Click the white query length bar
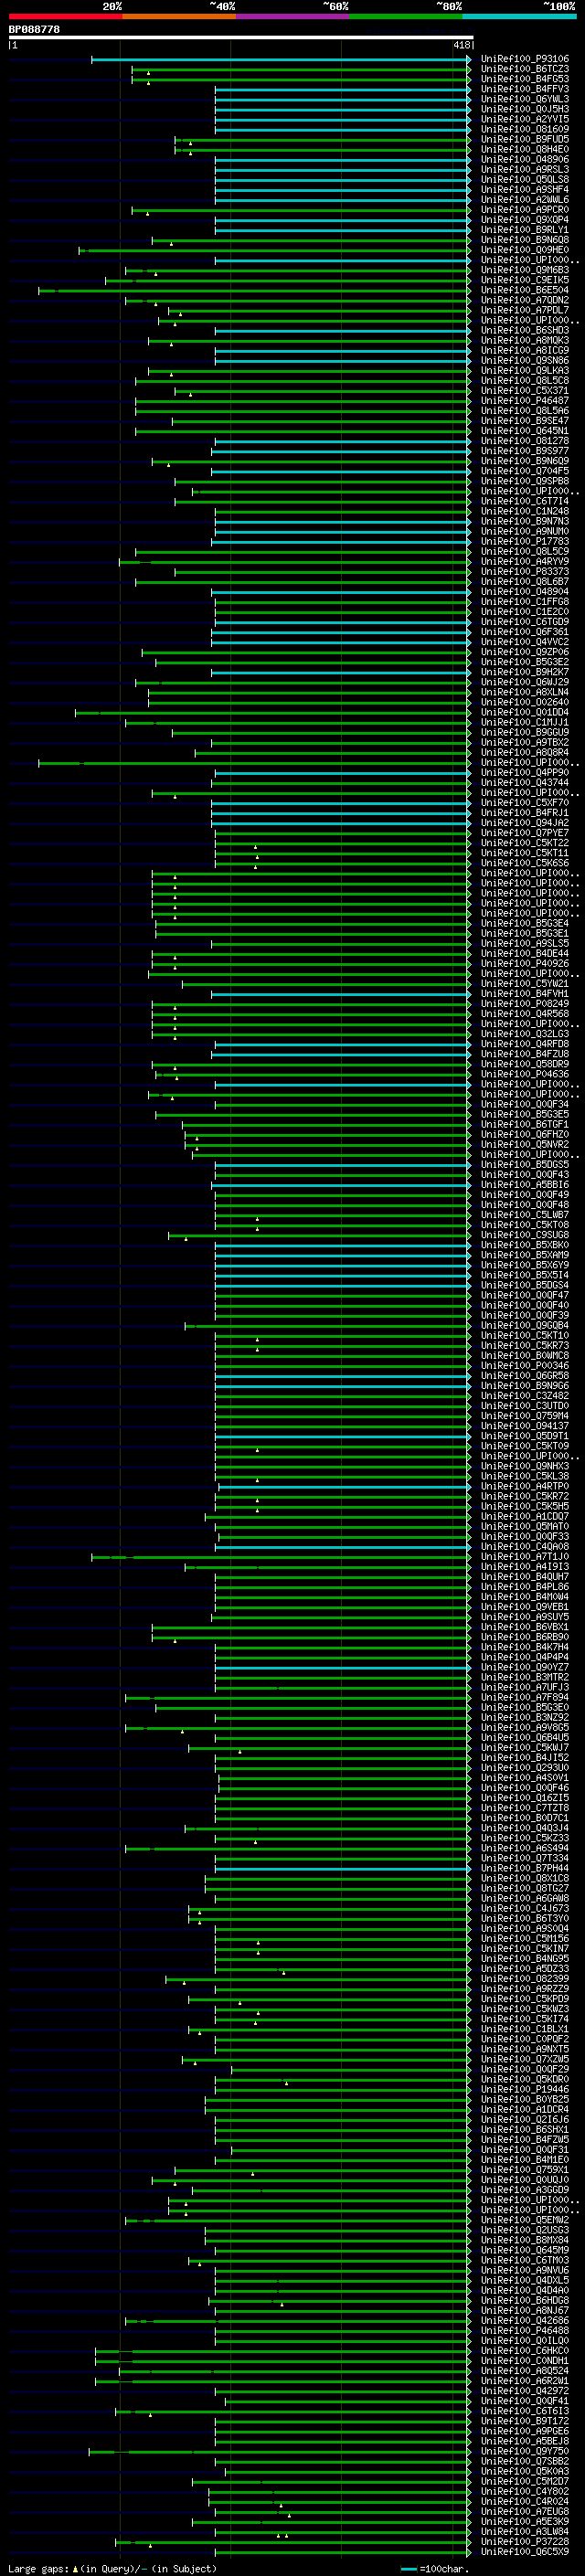 pos(241,37)
